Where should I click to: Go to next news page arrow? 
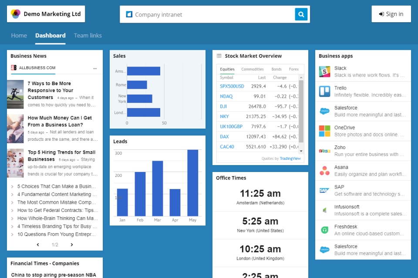[x=72, y=245]
